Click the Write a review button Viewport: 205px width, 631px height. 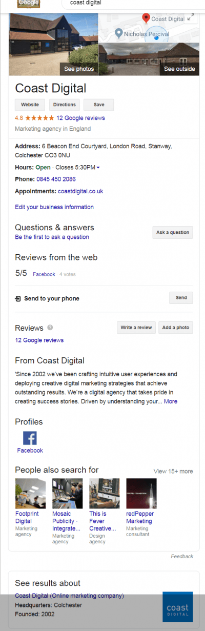coord(136,328)
